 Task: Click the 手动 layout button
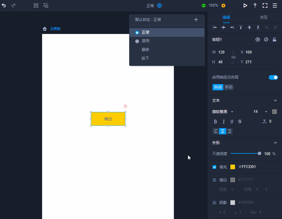[228, 87]
